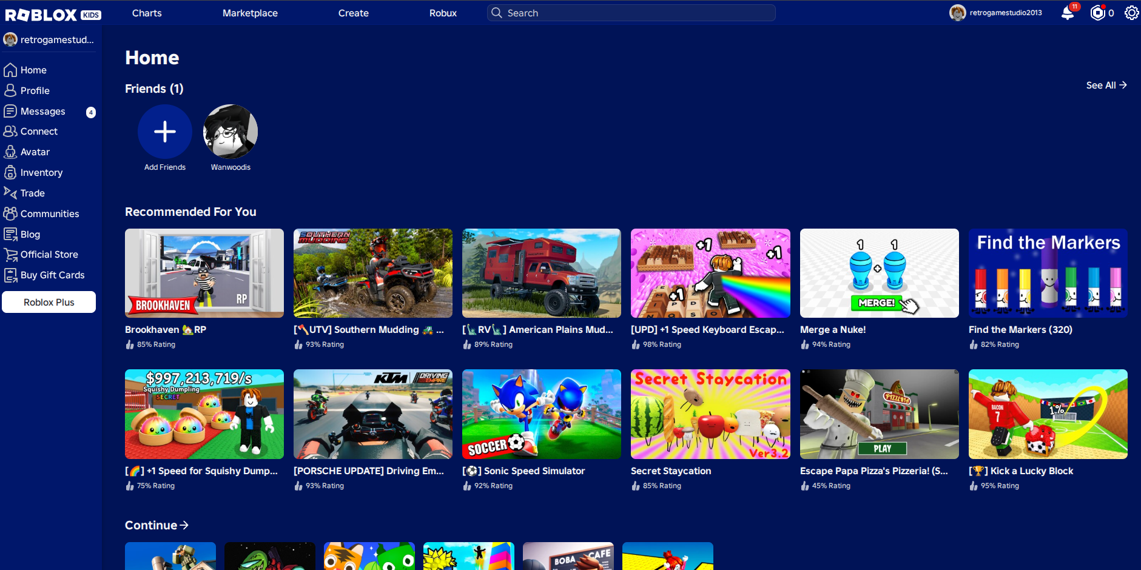This screenshot has height=570, width=1141.
Task: Open Merge a Nuke! game thumbnail
Action: [x=880, y=273]
